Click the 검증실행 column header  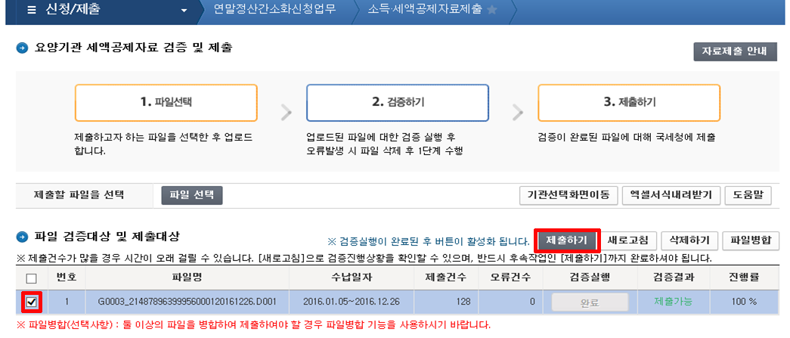(x=590, y=278)
